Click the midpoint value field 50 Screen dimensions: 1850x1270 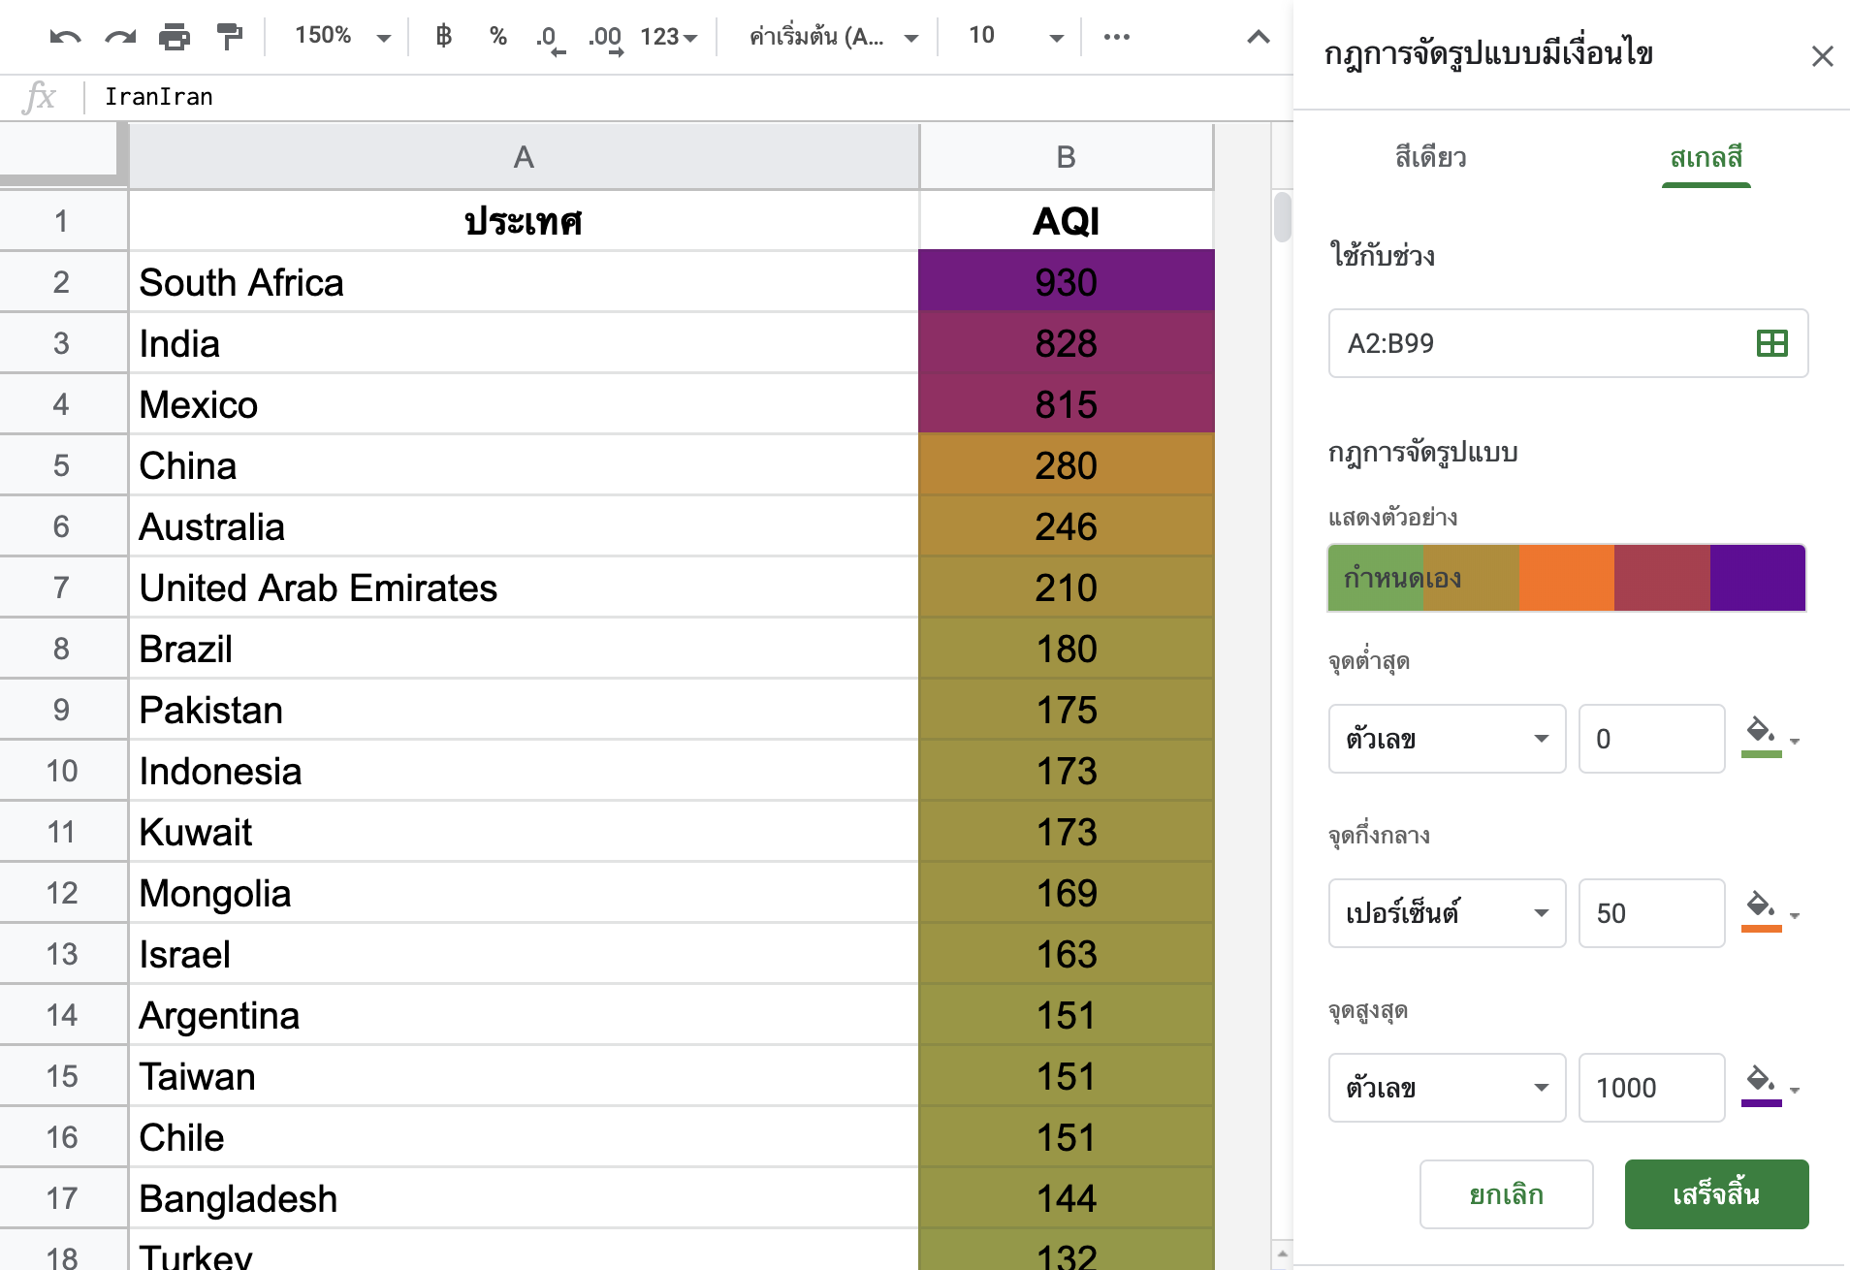pyautogui.click(x=1651, y=913)
